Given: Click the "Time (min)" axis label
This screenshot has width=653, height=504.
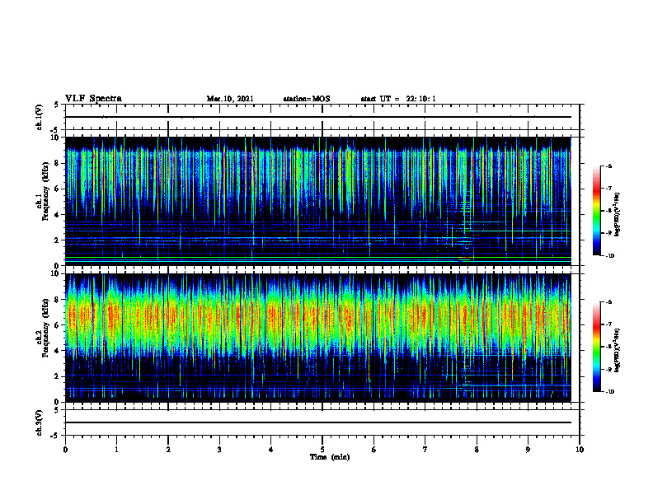Looking at the screenshot, I should pos(330,457).
